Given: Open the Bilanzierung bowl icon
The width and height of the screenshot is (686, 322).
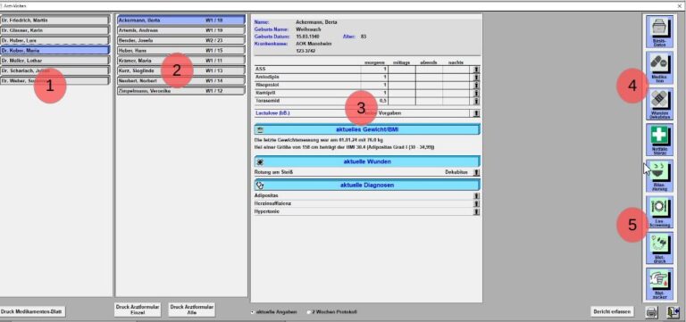Looking at the screenshot, I should pyautogui.click(x=659, y=176).
